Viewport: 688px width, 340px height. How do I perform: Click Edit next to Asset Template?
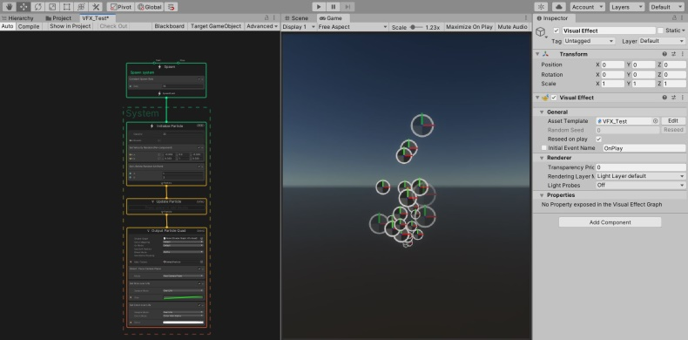point(673,121)
